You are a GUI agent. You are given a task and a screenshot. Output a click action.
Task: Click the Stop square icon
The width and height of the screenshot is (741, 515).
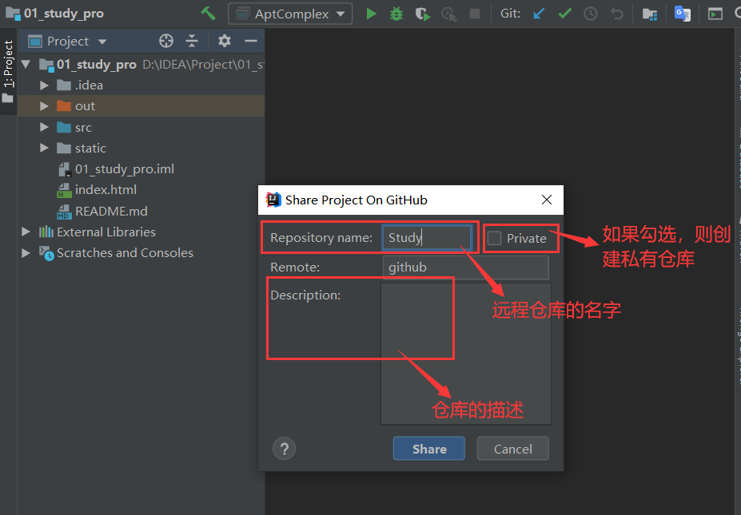click(475, 14)
